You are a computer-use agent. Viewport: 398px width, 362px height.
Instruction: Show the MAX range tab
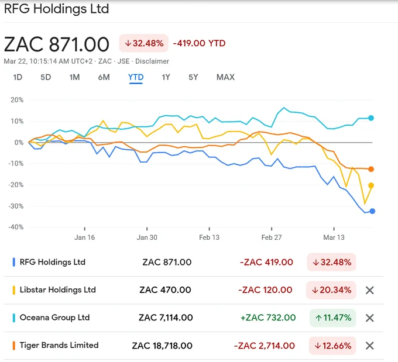coord(225,77)
